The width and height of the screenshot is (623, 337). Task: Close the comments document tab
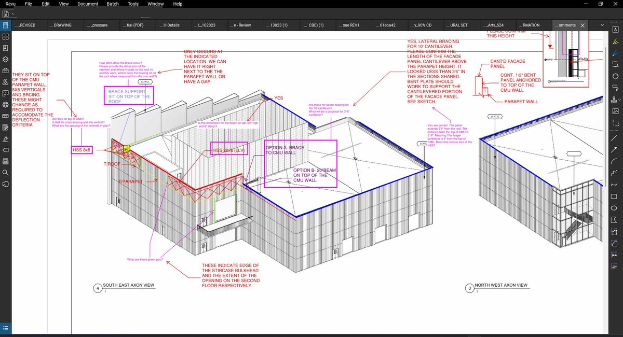pyautogui.click(x=583, y=25)
